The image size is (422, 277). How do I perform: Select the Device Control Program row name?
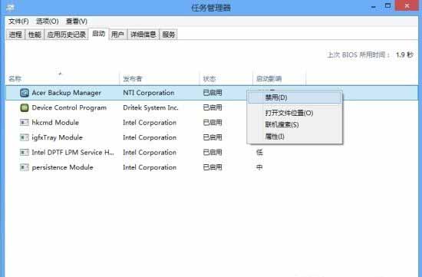[x=69, y=107]
